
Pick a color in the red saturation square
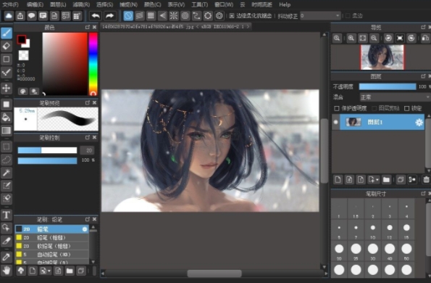tap(64, 64)
